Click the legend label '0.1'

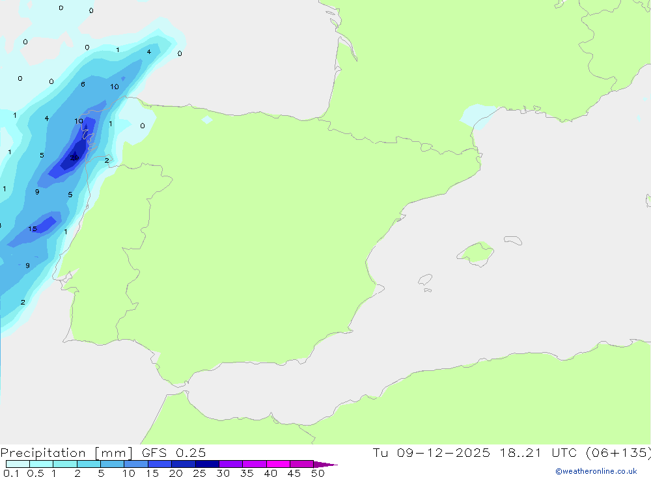(x=11, y=473)
